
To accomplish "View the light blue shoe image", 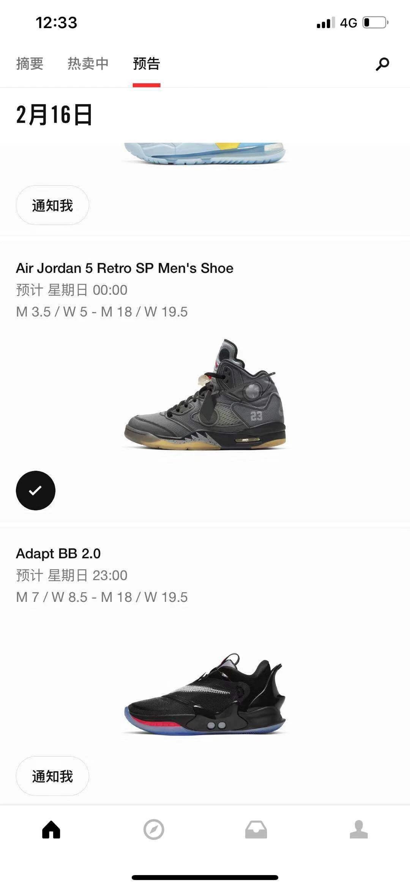I will coord(205,154).
